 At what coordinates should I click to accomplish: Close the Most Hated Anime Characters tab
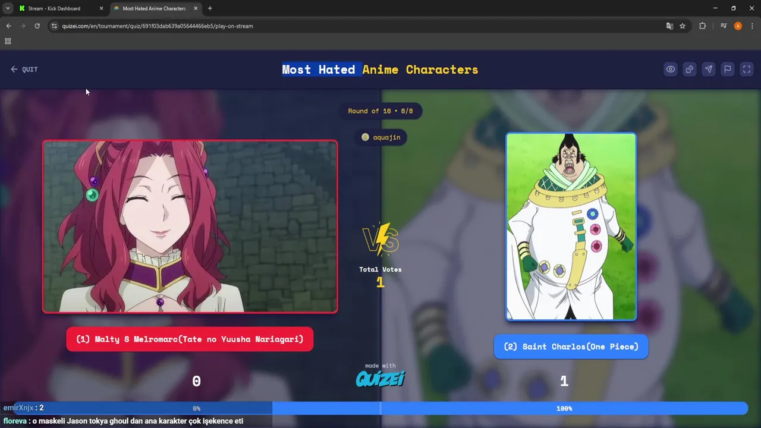click(x=196, y=8)
